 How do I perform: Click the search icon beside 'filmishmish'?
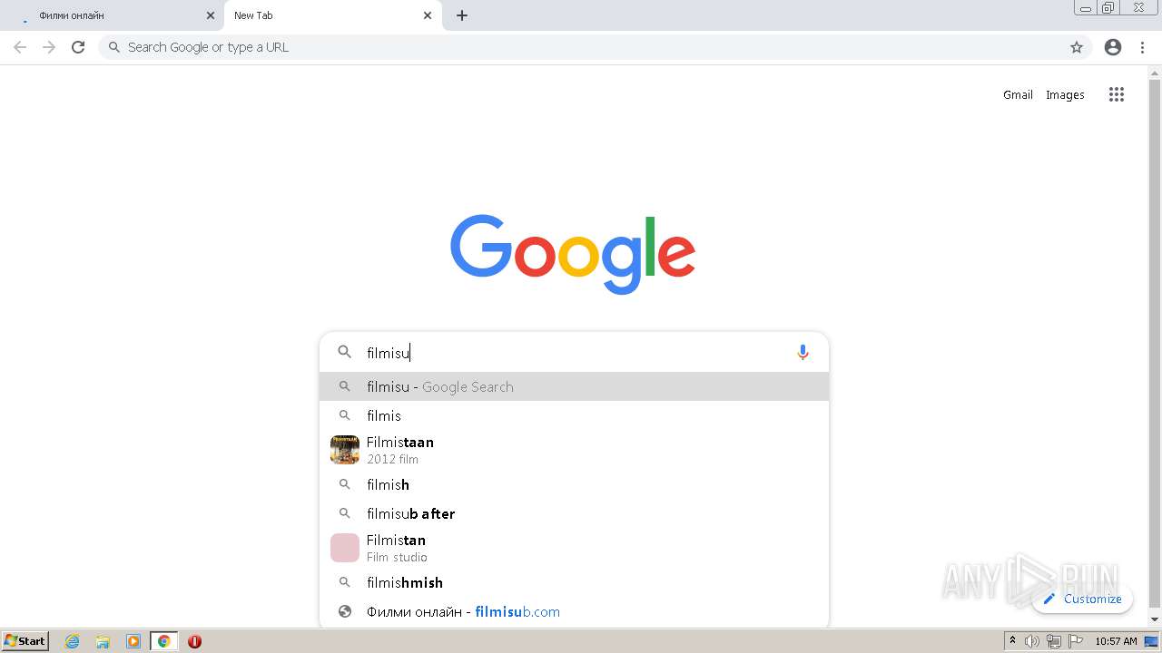[x=345, y=582]
